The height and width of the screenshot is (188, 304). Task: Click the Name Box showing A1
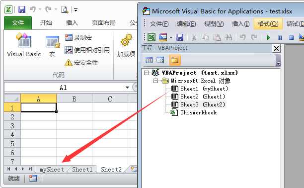[x=63, y=88]
